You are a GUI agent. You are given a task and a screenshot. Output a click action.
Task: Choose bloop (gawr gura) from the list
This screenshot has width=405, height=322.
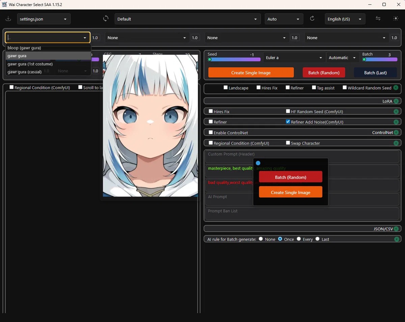(x=48, y=48)
